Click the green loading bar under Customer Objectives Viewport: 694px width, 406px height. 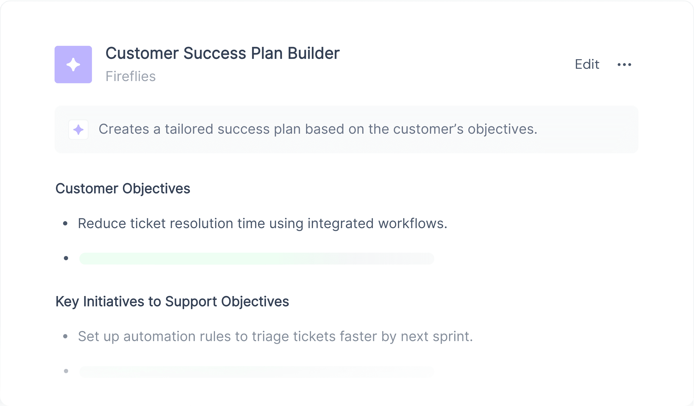(257, 258)
